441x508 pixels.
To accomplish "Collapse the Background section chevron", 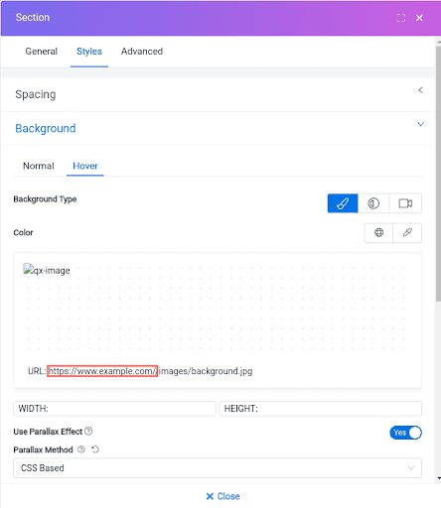I will coord(420,124).
